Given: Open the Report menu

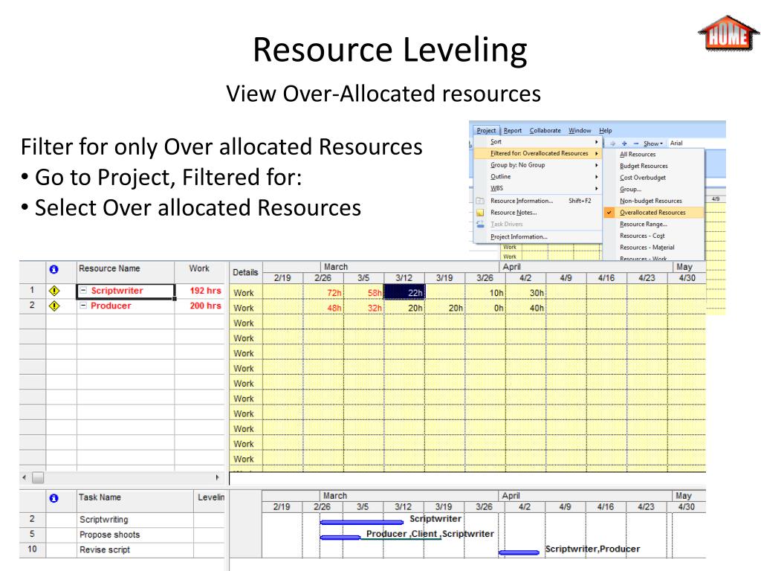Looking at the screenshot, I should 513,130.
